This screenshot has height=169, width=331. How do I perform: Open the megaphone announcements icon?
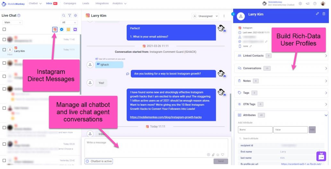point(307,4)
